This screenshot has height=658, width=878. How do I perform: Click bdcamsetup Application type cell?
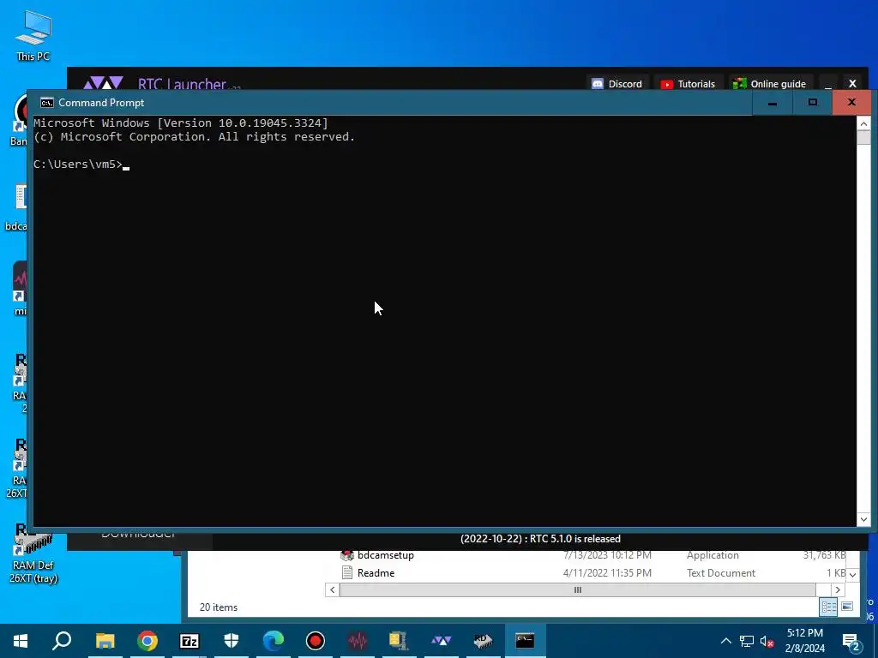pos(713,555)
